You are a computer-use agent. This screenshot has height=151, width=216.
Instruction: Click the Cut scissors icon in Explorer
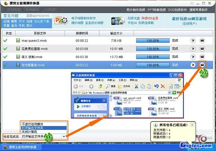pos(136,86)
